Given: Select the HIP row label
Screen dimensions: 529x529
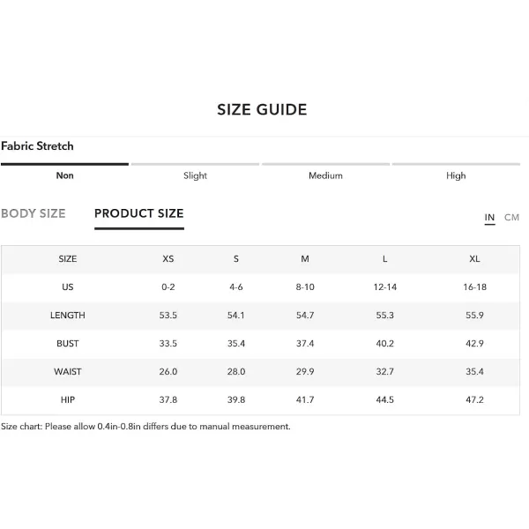Looking at the screenshot, I should tap(68, 399).
